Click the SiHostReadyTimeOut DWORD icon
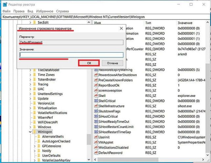The height and width of the screenshot is (163, 211). (x=96, y=122)
